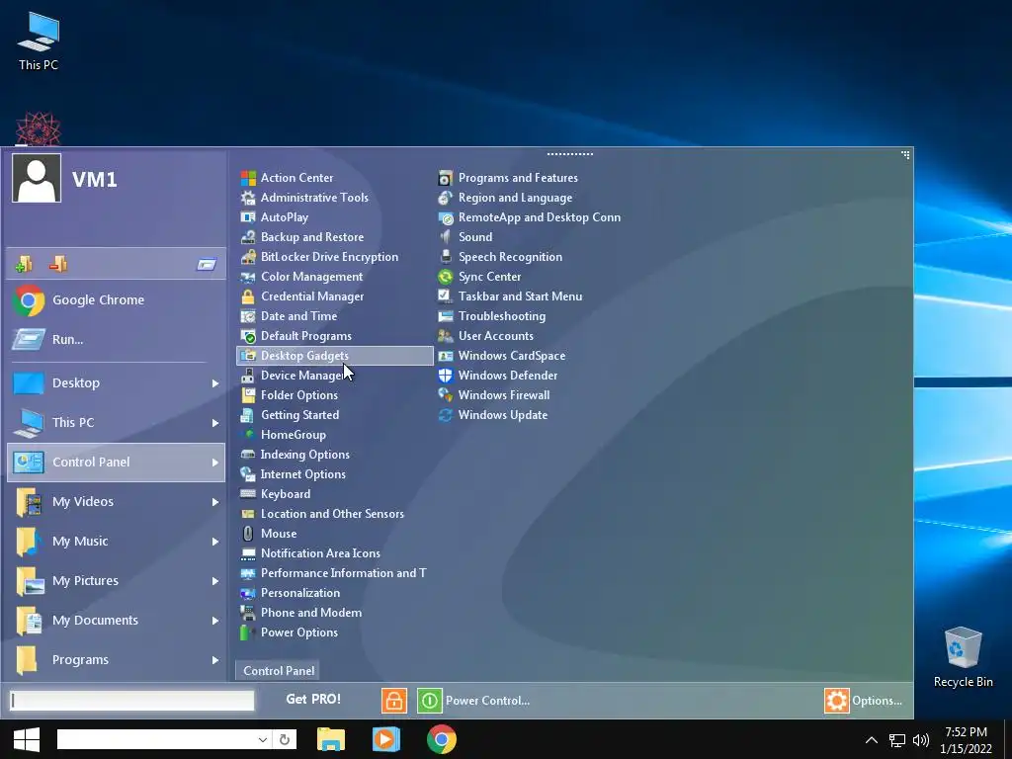Open File Explorer from taskbar
Screen dimensions: 1012x759
[331, 739]
